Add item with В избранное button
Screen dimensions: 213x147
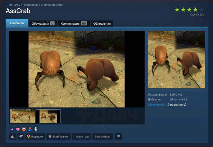(x=59, y=137)
